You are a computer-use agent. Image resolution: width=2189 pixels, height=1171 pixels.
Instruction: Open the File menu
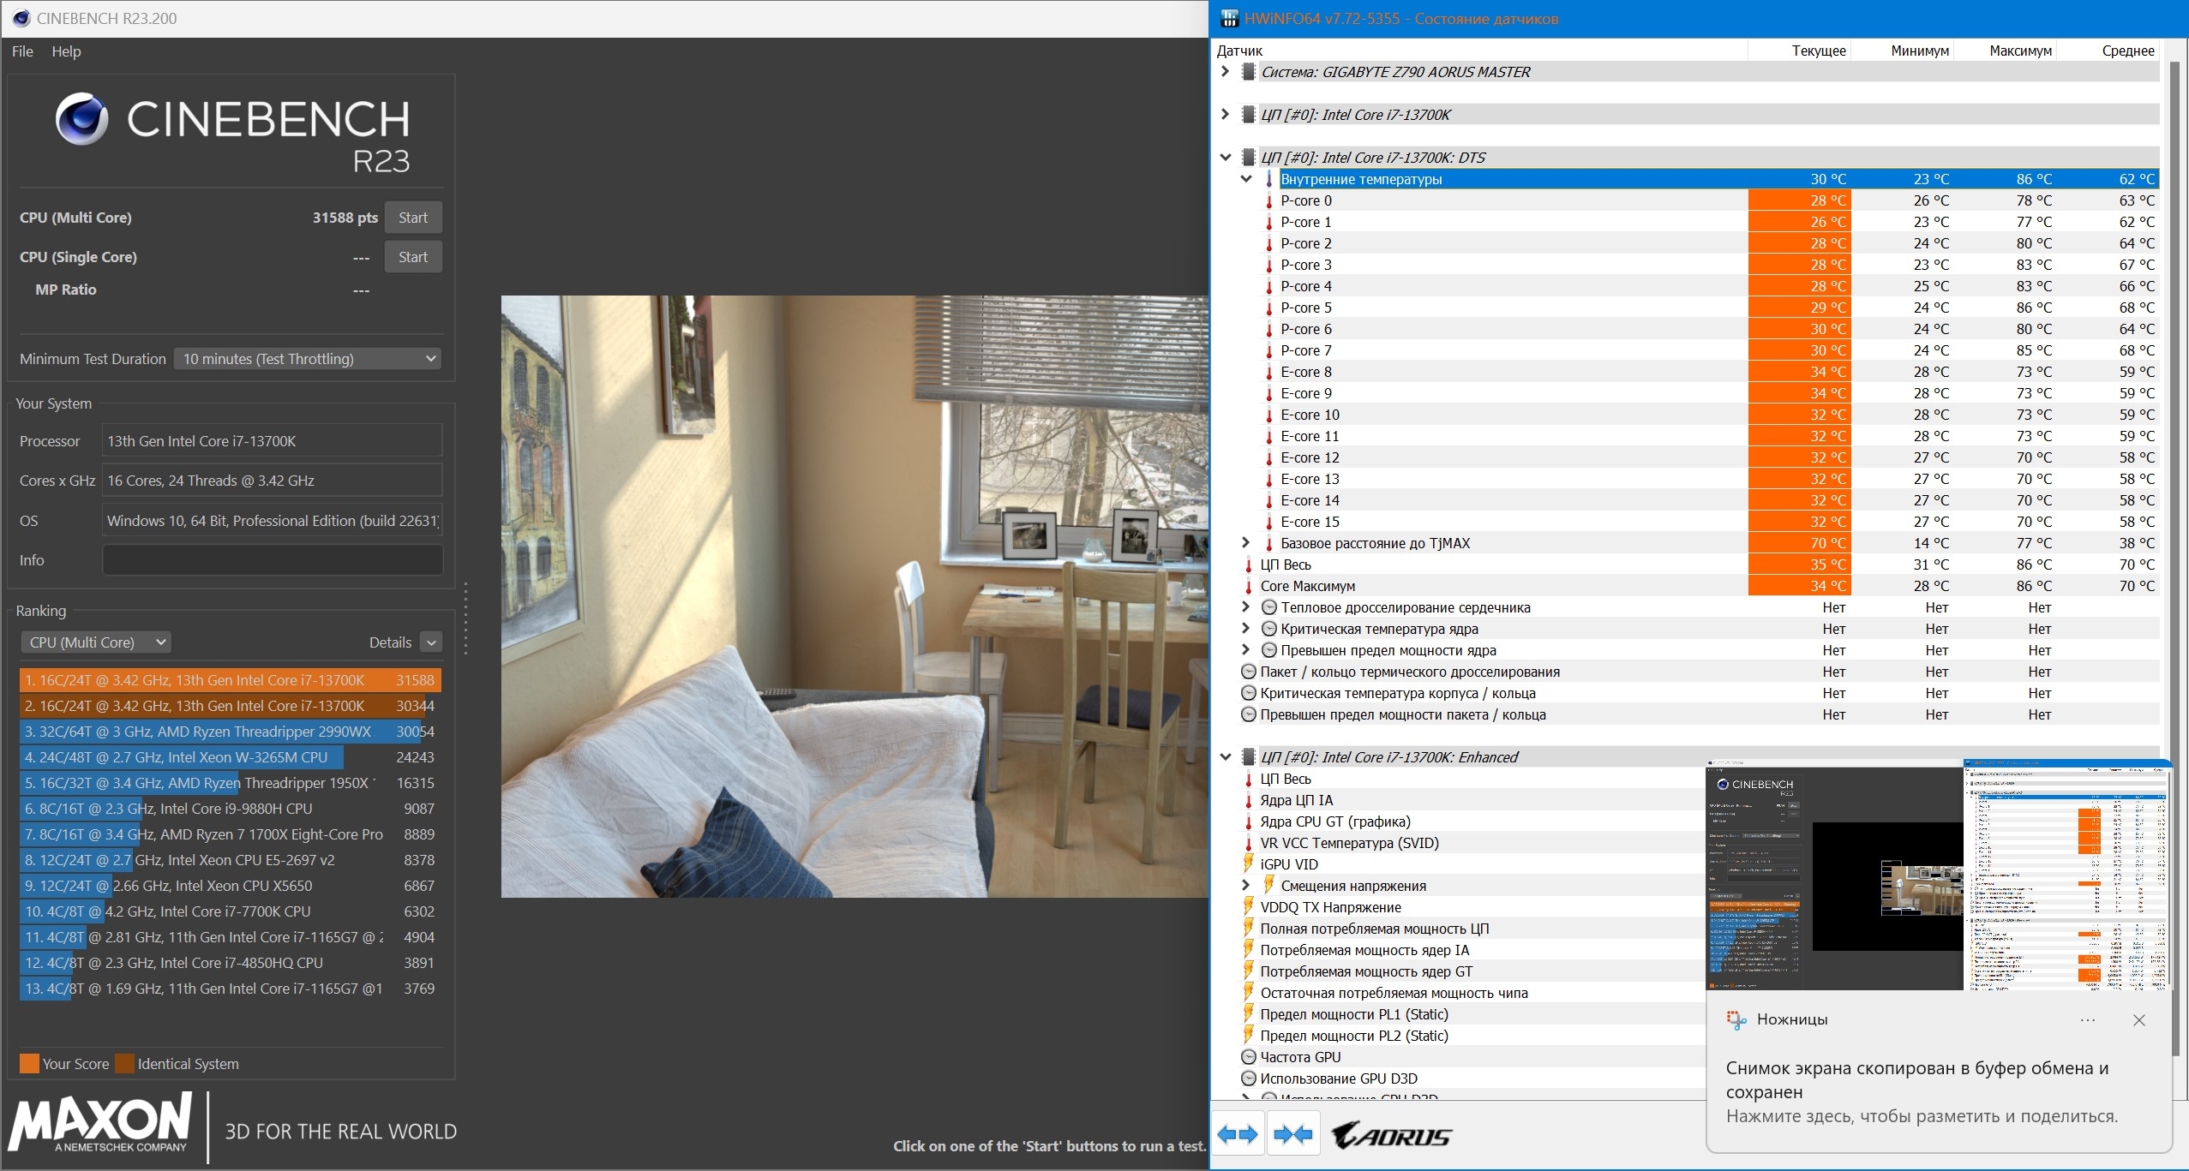coord(22,51)
